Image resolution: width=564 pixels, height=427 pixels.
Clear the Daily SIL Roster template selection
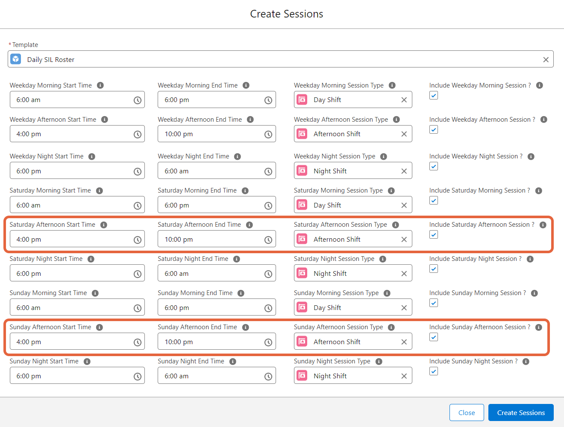click(546, 59)
